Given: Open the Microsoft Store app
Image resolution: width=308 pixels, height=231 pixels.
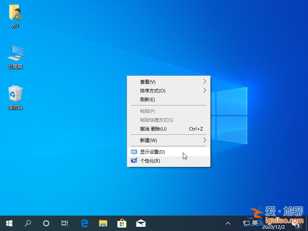Looking at the screenshot, I should 122,223.
